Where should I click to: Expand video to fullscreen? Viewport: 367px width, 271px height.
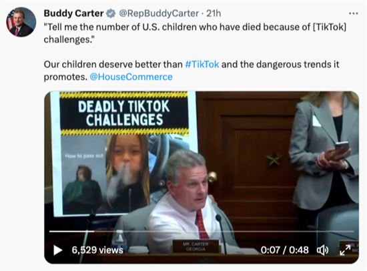(x=345, y=250)
